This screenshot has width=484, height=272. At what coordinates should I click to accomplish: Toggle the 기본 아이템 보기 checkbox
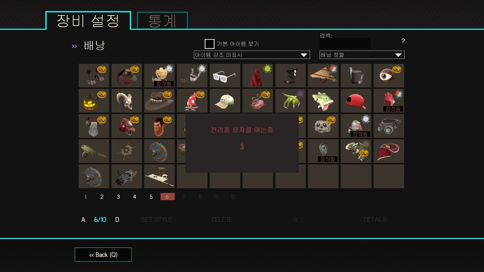[209, 44]
